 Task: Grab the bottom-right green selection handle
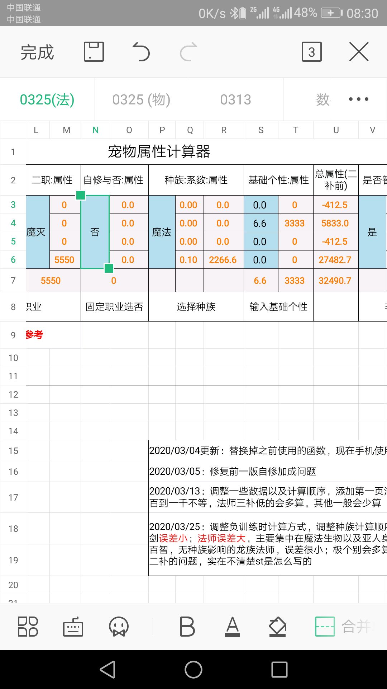pos(109,268)
